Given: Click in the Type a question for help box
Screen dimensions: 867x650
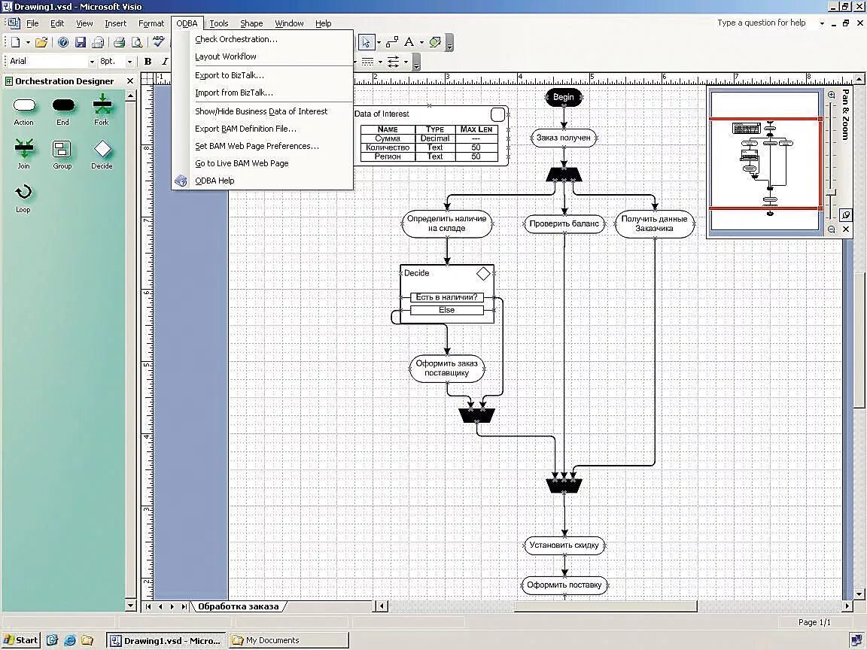Looking at the screenshot, I should (x=763, y=23).
